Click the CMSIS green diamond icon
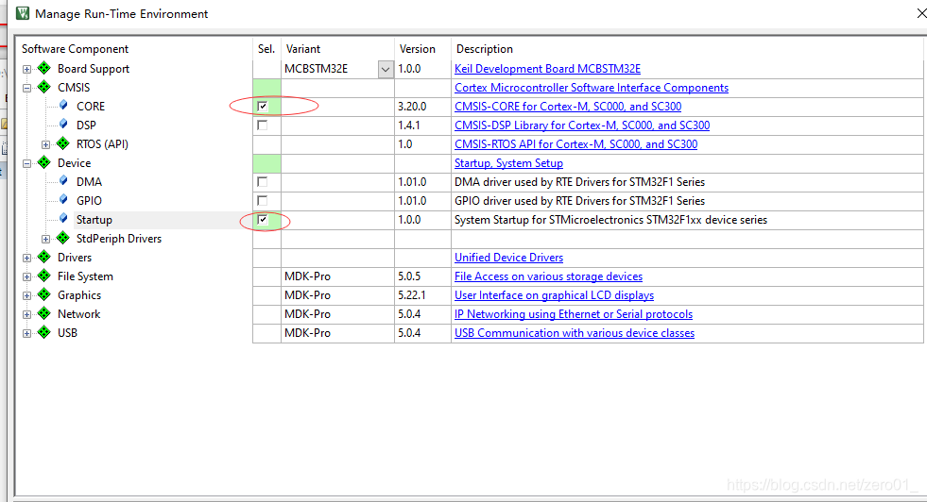Viewport: 927px width, 502px height. point(44,88)
